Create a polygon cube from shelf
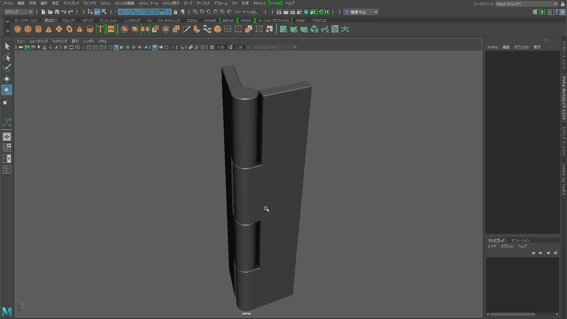Image resolution: width=567 pixels, height=319 pixels. 28,29
